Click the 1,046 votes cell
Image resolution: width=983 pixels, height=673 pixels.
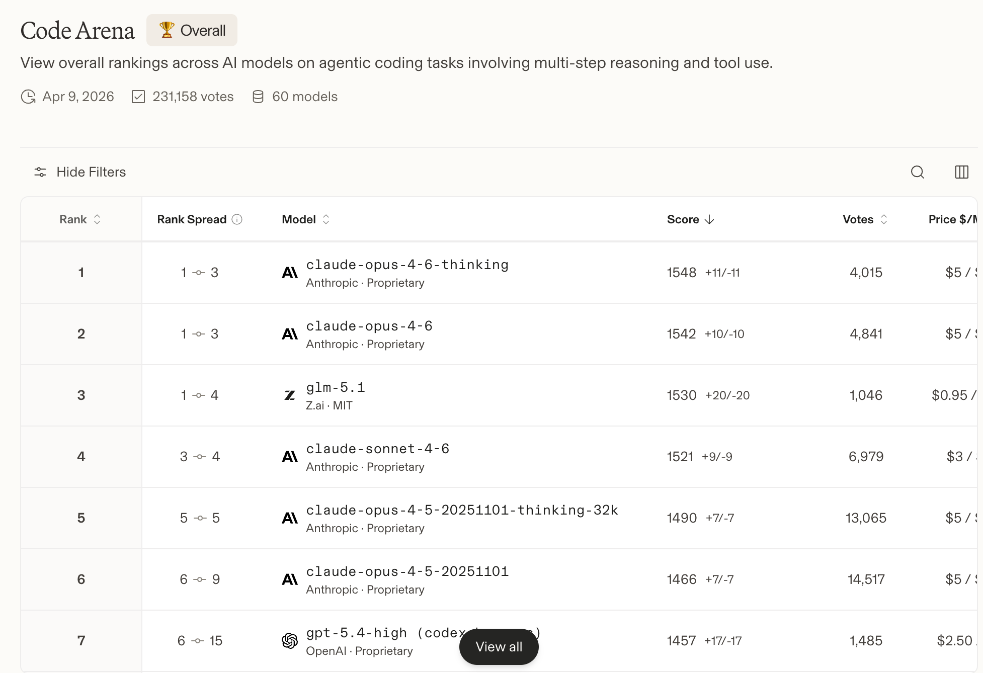(x=866, y=395)
